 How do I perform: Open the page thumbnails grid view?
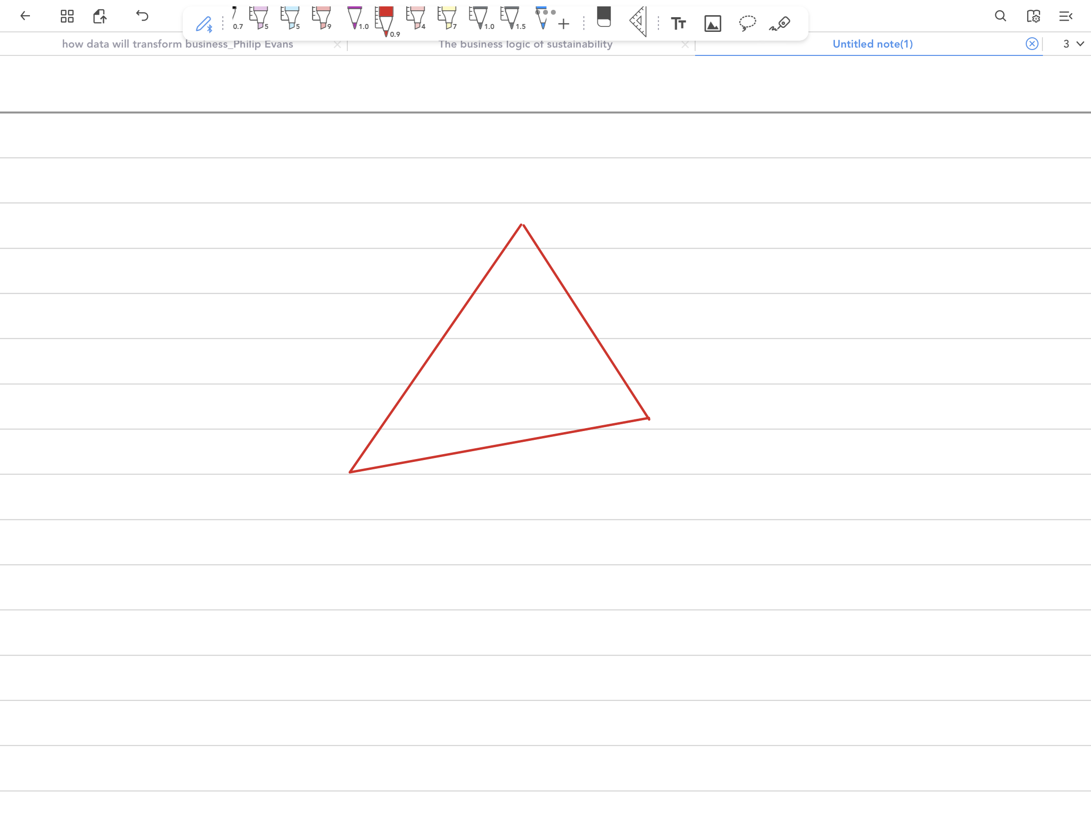(67, 16)
